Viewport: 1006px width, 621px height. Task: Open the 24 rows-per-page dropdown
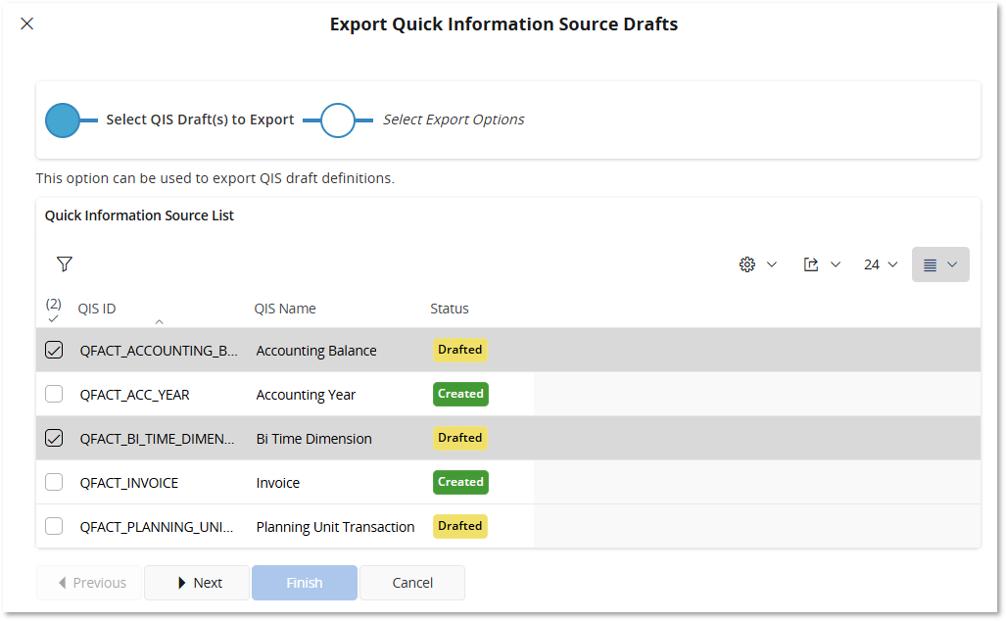(x=881, y=264)
